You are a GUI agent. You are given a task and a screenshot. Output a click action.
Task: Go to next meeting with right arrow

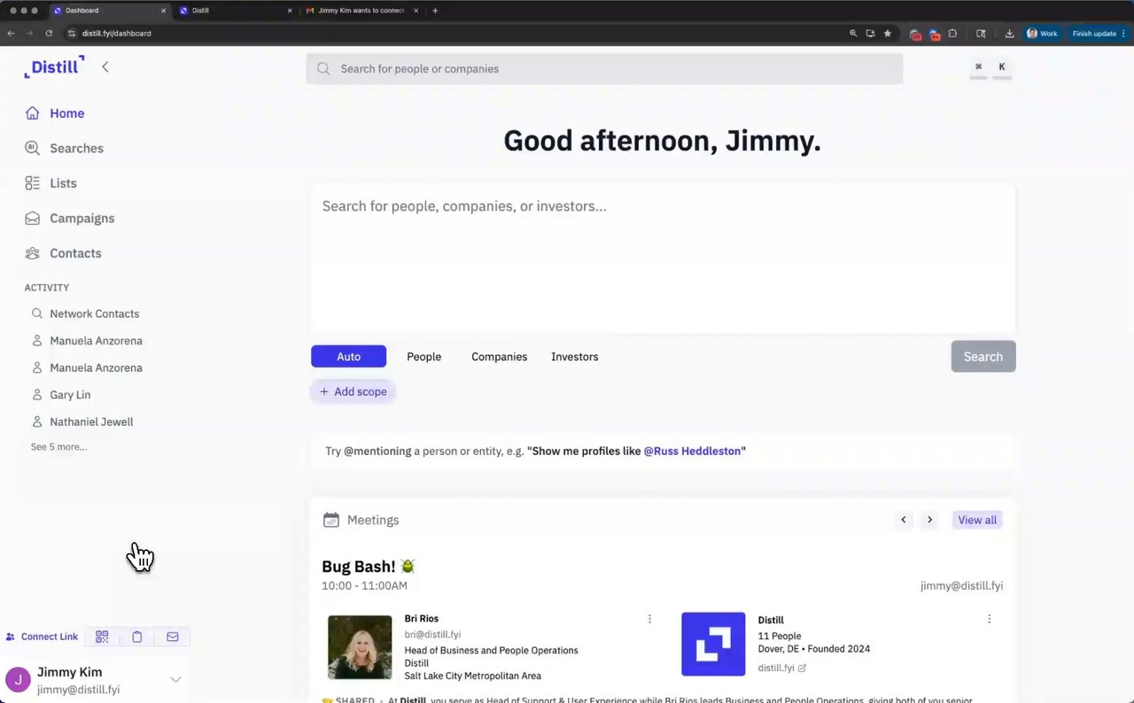929,520
